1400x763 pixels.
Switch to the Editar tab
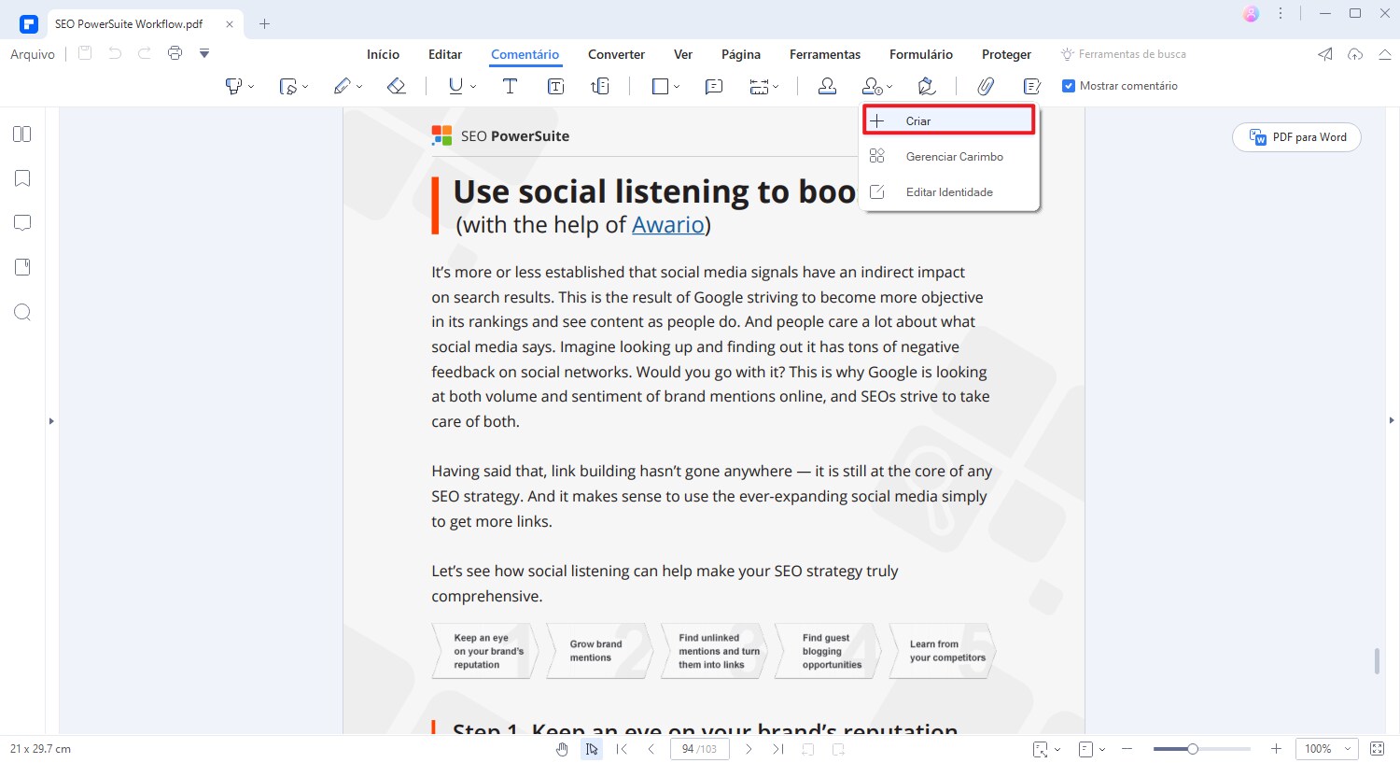click(x=445, y=54)
